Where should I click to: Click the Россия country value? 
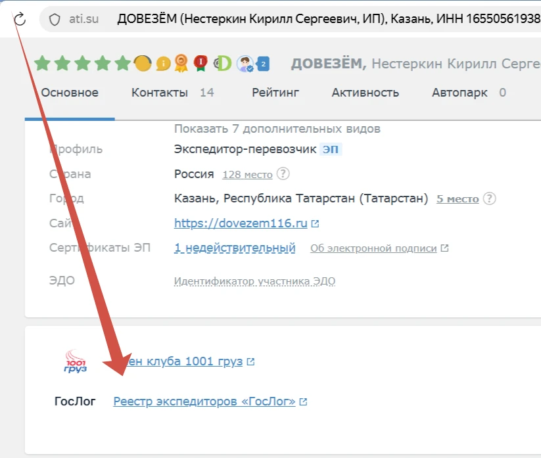(194, 174)
